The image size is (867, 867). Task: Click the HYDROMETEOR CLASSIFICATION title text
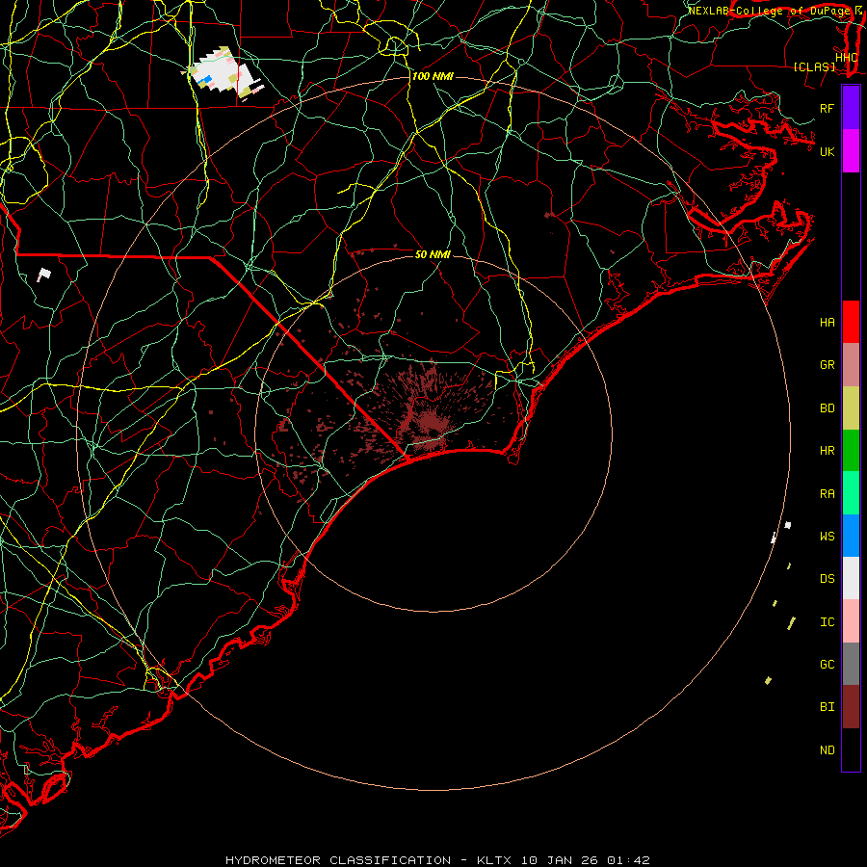(x=338, y=860)
